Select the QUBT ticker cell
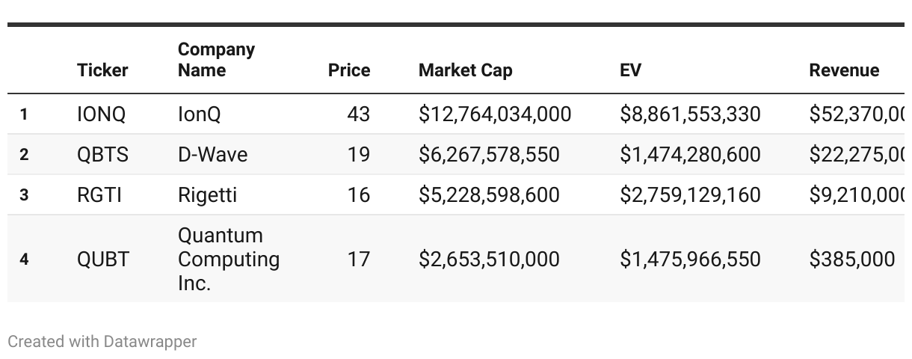 coord(102,260)
